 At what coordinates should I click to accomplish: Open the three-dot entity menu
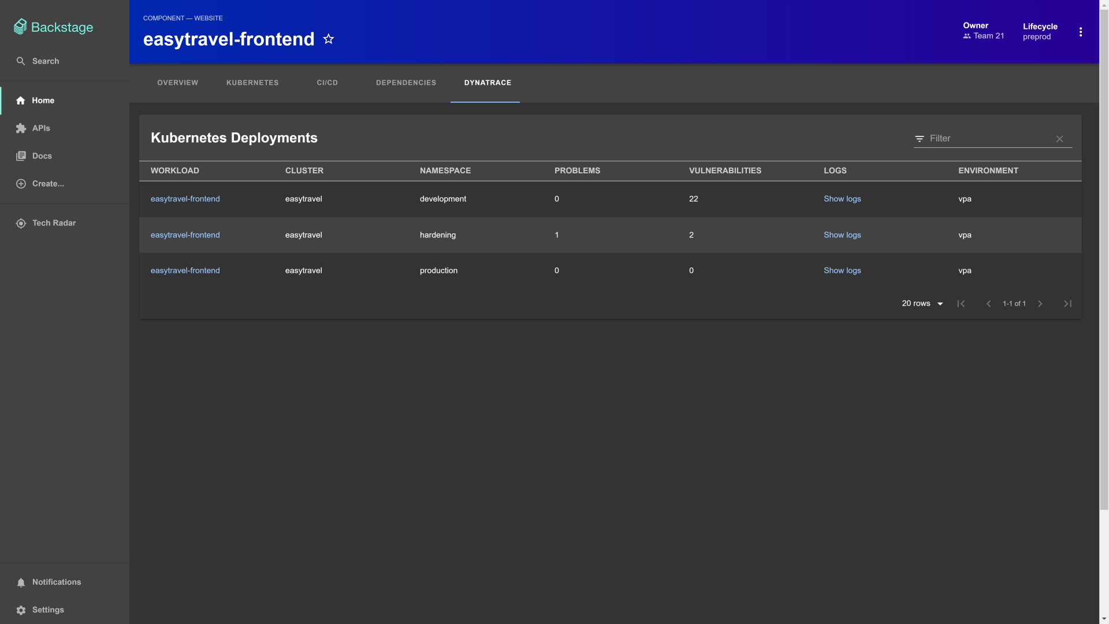click(x=1080, y=32)
